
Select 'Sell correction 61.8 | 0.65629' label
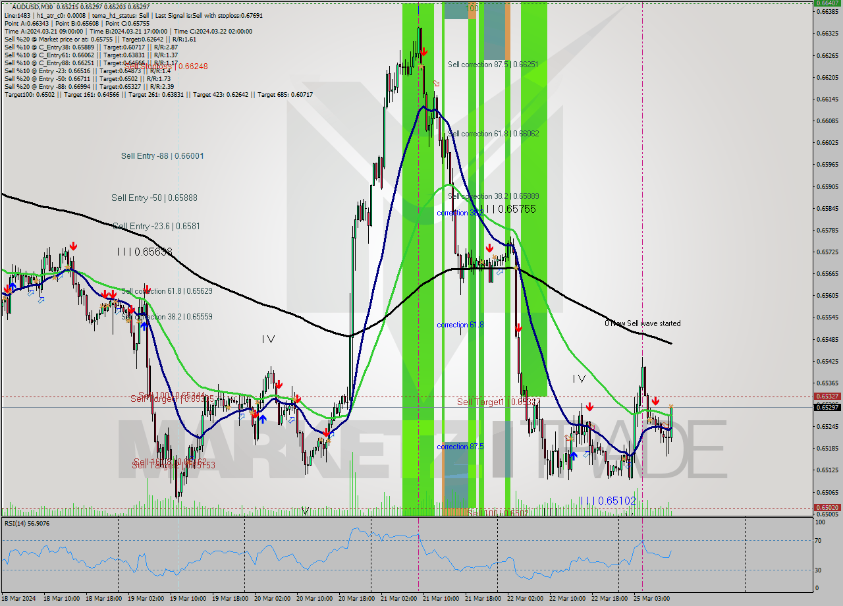[x=167, y=290]
